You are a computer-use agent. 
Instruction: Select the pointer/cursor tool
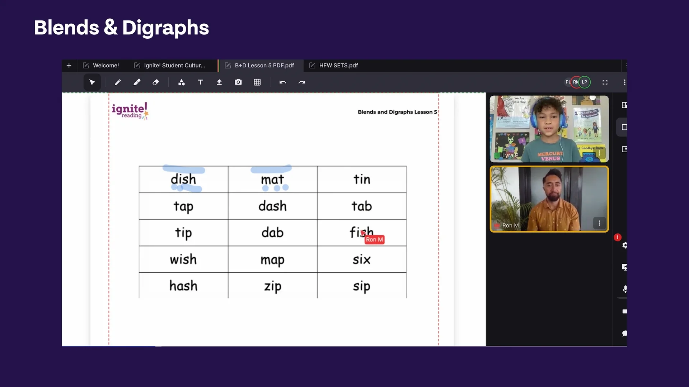(x=92, y=82)
